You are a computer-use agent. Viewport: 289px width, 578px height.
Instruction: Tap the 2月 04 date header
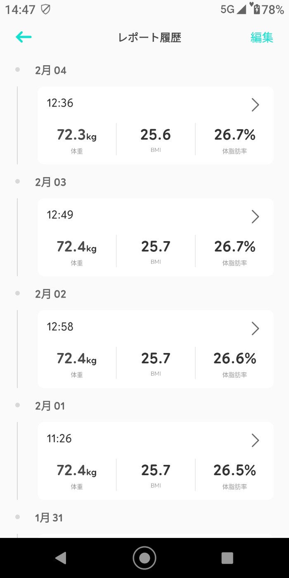[51, 71]
